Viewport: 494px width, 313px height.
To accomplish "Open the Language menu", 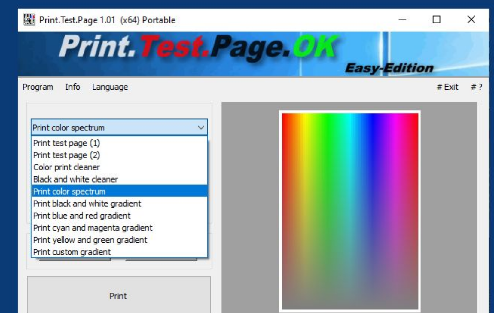I will [110, 87].
